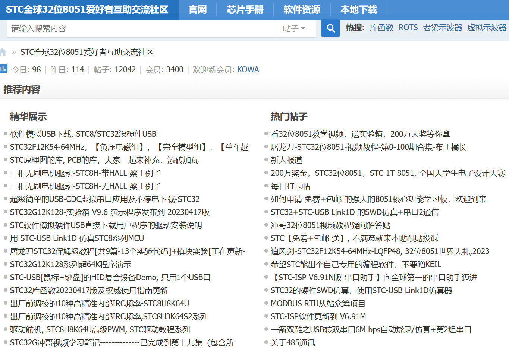Open the 帖子 search type dropdown
Screen dimensions: 509x348
pyautogui.click(x=296, y=28)
